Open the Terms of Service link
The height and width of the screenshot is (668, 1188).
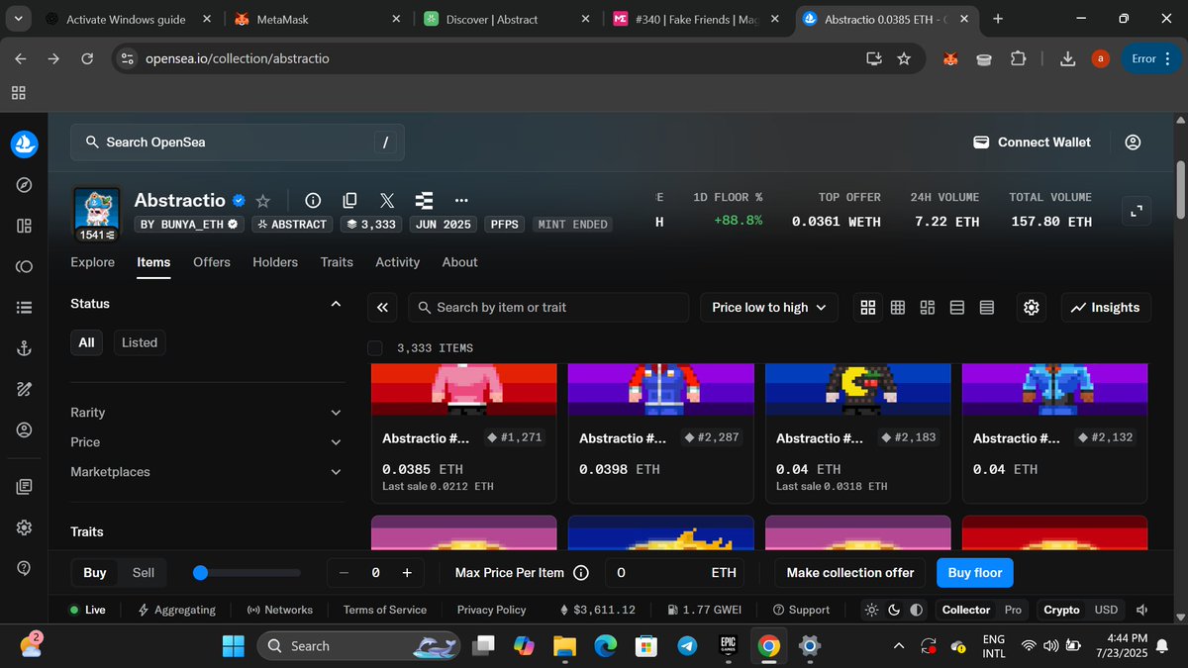385,610
